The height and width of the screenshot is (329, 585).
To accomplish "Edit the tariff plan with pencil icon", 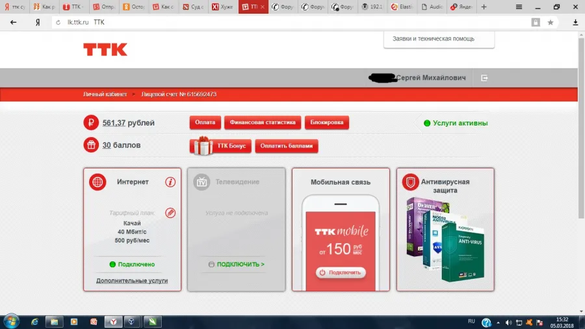I will click(170, 213).
